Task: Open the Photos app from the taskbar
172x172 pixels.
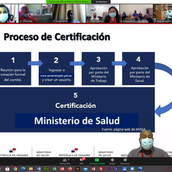Action: [140, 169]
